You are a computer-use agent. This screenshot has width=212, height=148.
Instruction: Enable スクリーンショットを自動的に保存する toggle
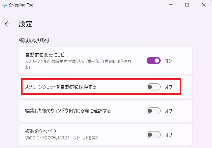(154, 87)
